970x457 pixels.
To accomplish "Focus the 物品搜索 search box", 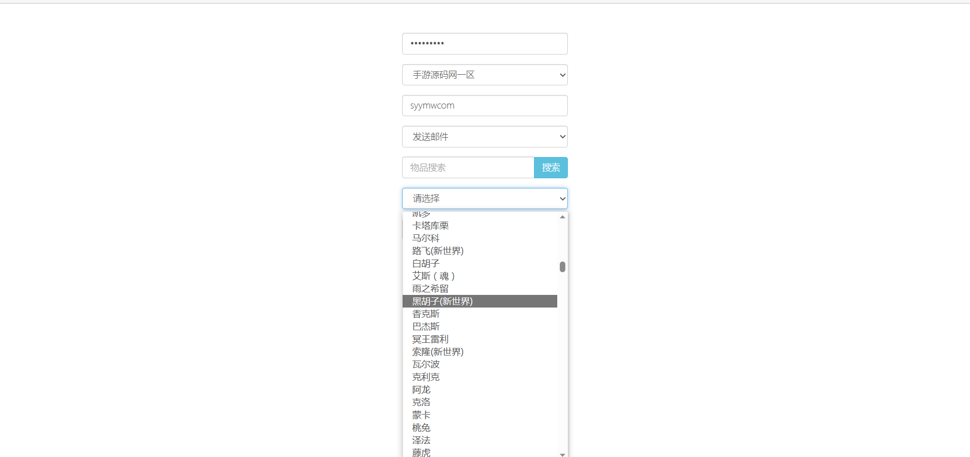I will click(x=468, y=168).
